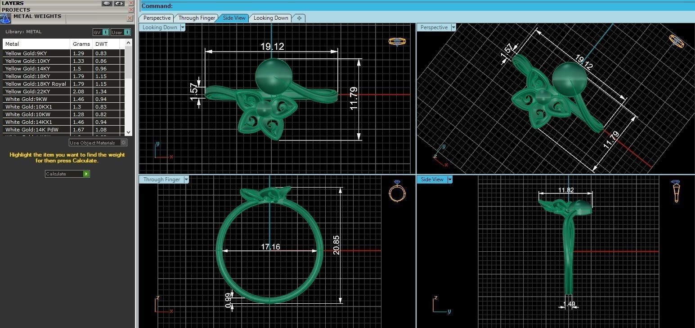
Task: Click the green Calculate arrow icon
Action: tap(86, 174)
